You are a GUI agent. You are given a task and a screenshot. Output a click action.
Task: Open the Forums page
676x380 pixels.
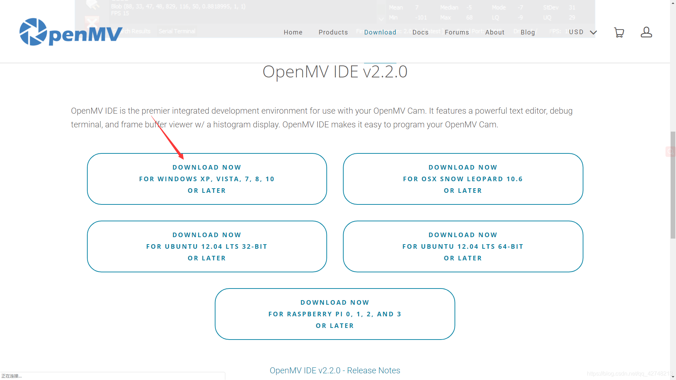pyautogui.click(x=457, y=32)
